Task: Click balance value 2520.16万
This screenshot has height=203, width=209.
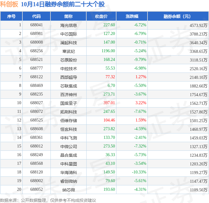Action: (199, 68)
